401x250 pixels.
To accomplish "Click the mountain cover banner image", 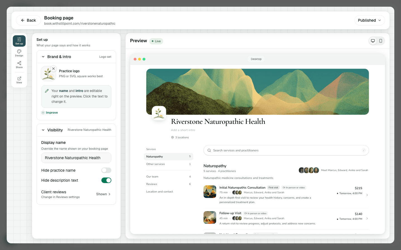I will pyautogui.click(x=258, y=92).
